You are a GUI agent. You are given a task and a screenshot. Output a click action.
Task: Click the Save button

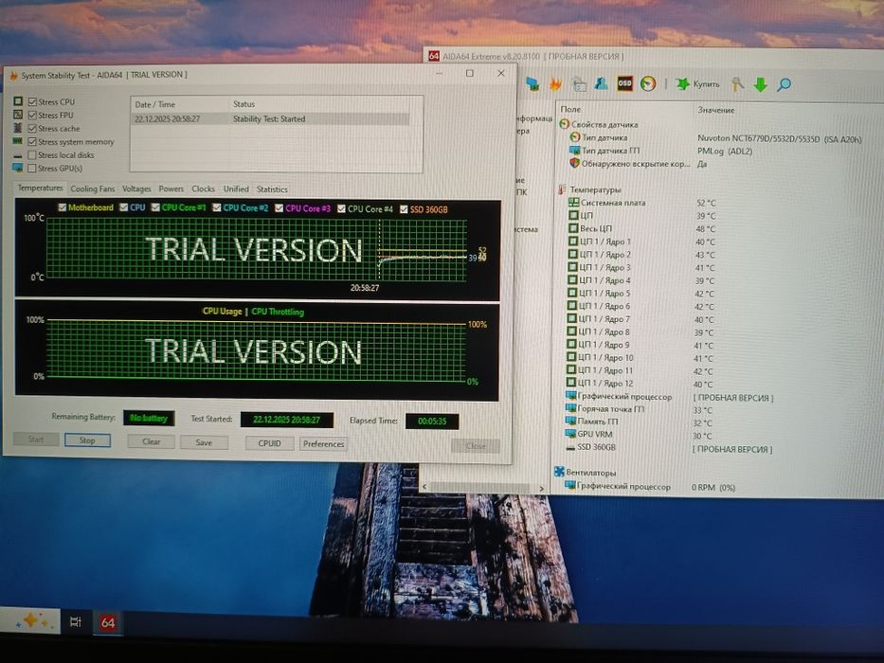click(204, 442)
